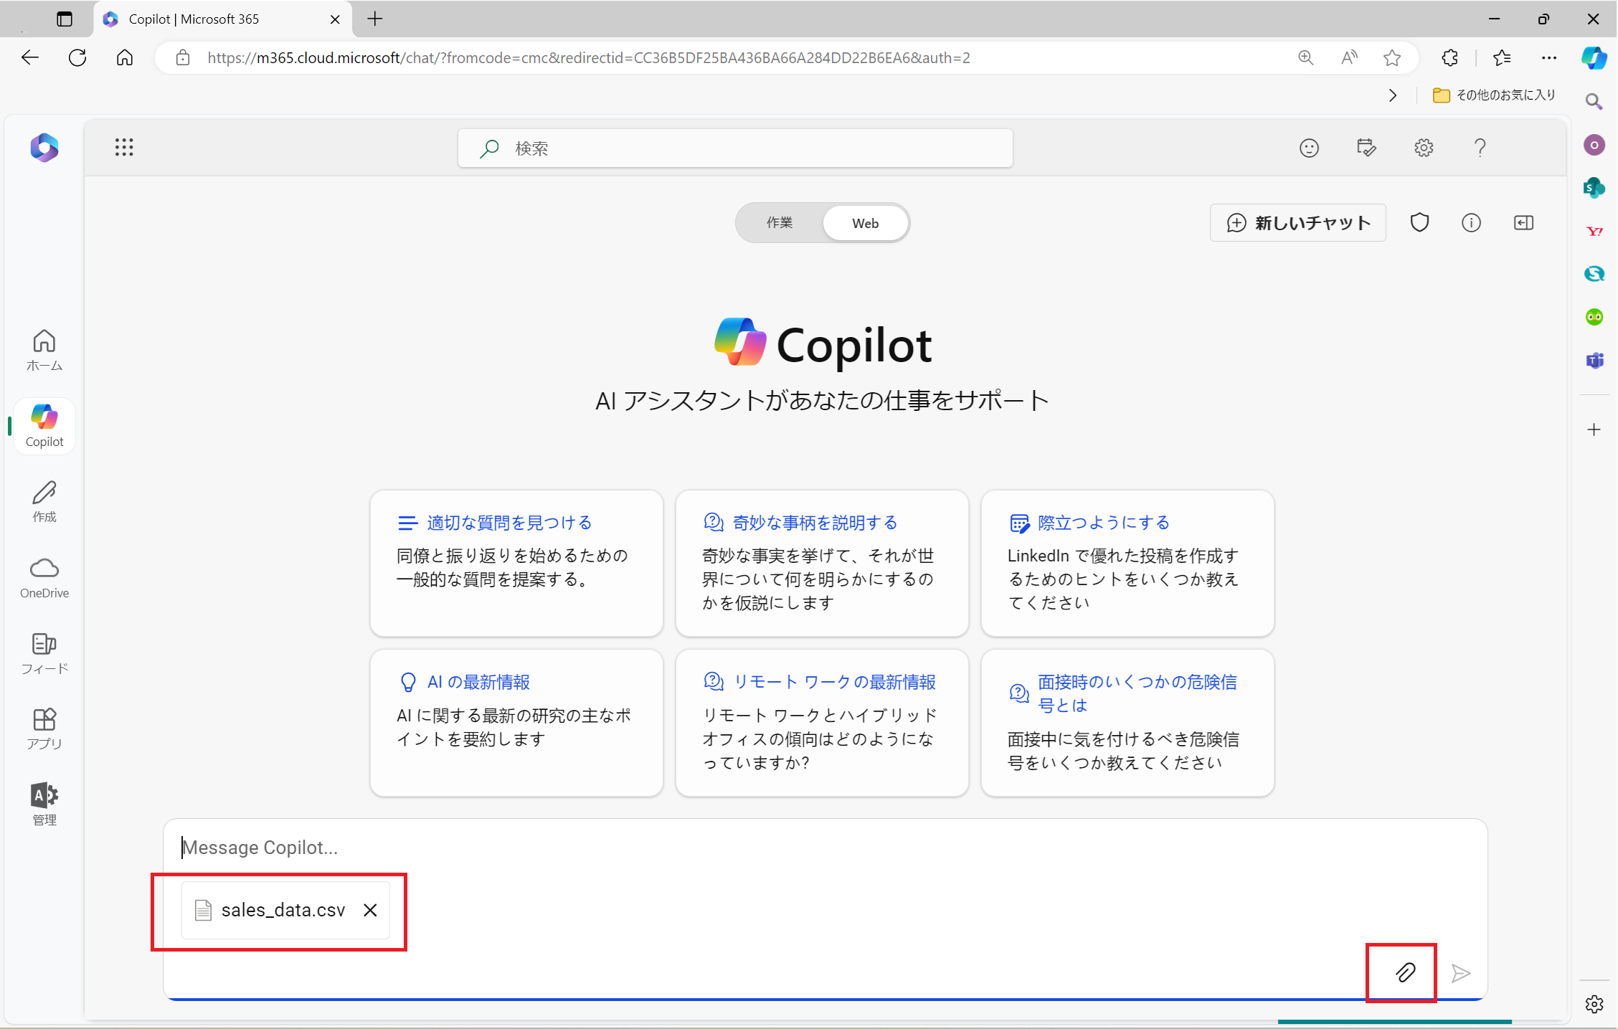Click the 検索 search box
This screenshot has width=1618, height=1029.
(x=735, y=148)
